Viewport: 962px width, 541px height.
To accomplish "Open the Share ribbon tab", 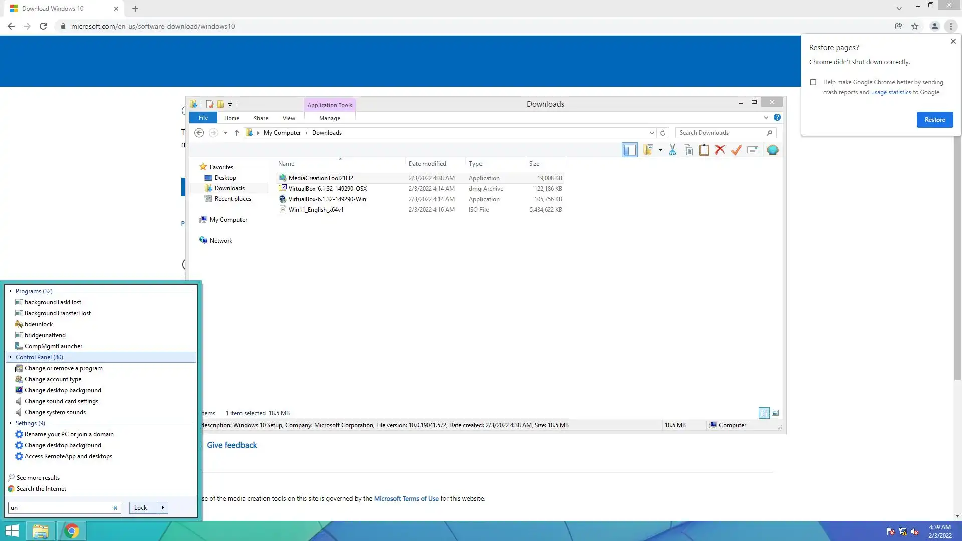I will pos(261,118).
